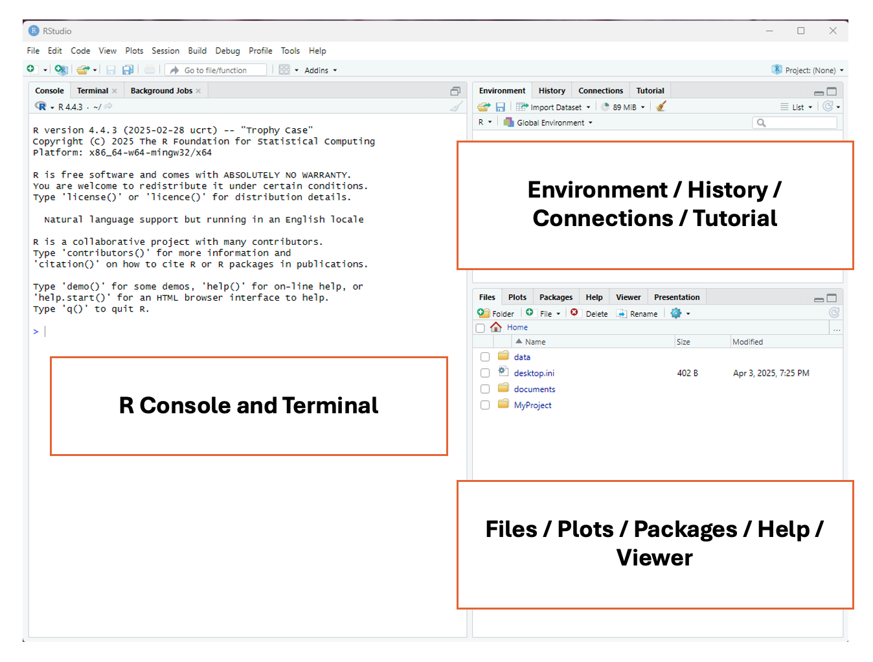
Task: Refresh the Files pane listing
Action: click(834, 313)
